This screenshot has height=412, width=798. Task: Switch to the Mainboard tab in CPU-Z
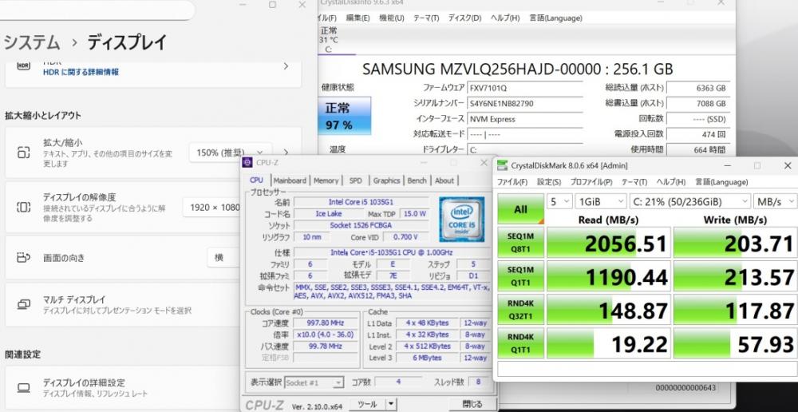pyautogui.click(x=290, y=180)
